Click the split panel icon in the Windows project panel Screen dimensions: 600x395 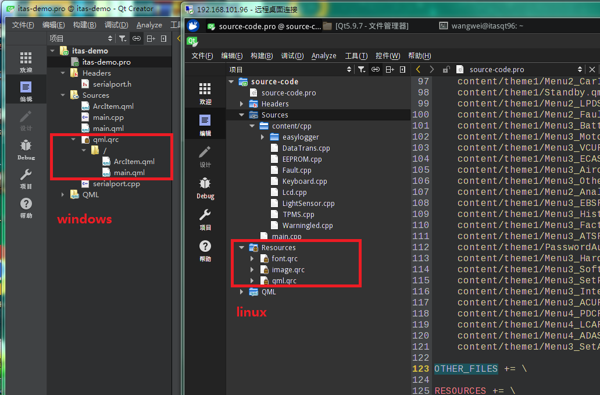(151, 38)
